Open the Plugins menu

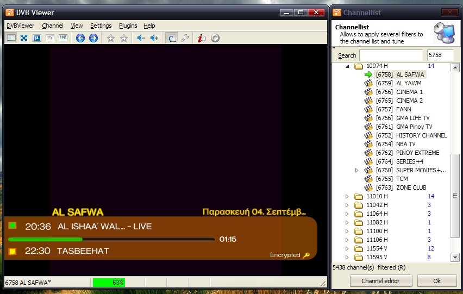[128, 26]
